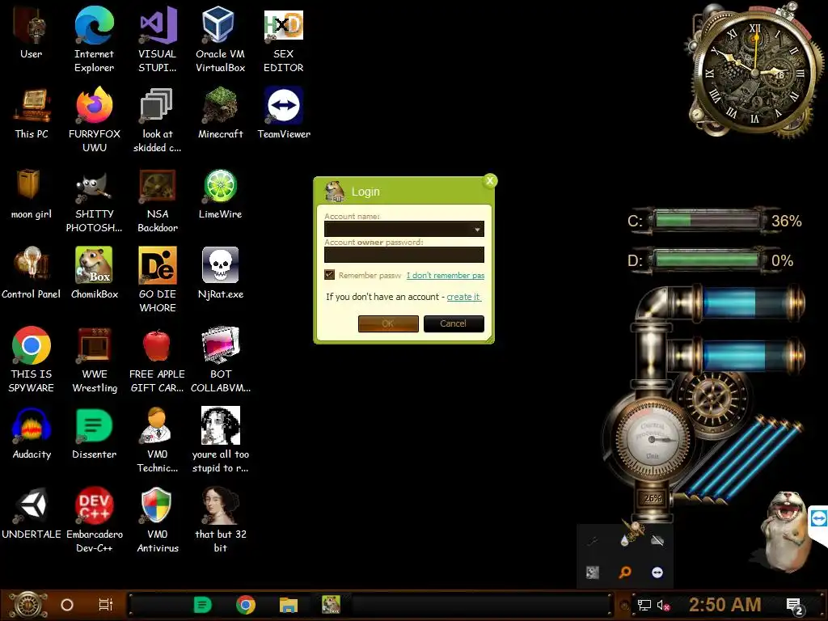Select the GO DIE WHORE icon
828x621 pixels.
[x=158, y=280]
